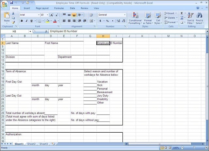Image resolution: width=209 pixels, height=151 pixels.
Task: Center text with the Center align icon
Action: [69, 21]
